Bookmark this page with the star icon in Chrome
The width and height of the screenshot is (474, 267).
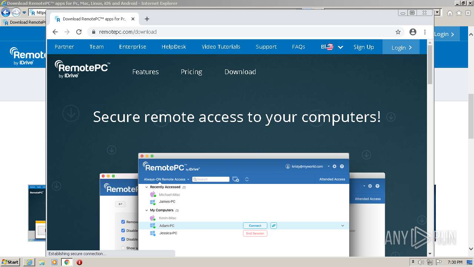coord(398,32)
